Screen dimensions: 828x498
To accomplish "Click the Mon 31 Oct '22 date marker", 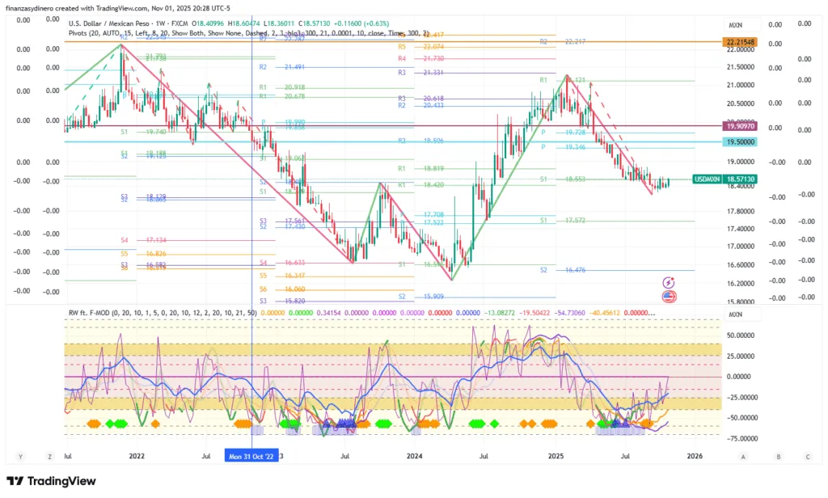I will pos(252,456).
